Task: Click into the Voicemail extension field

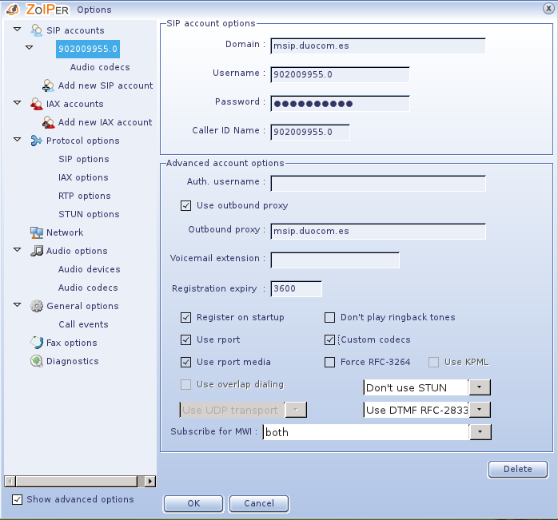Action: (x=335, y=260)
